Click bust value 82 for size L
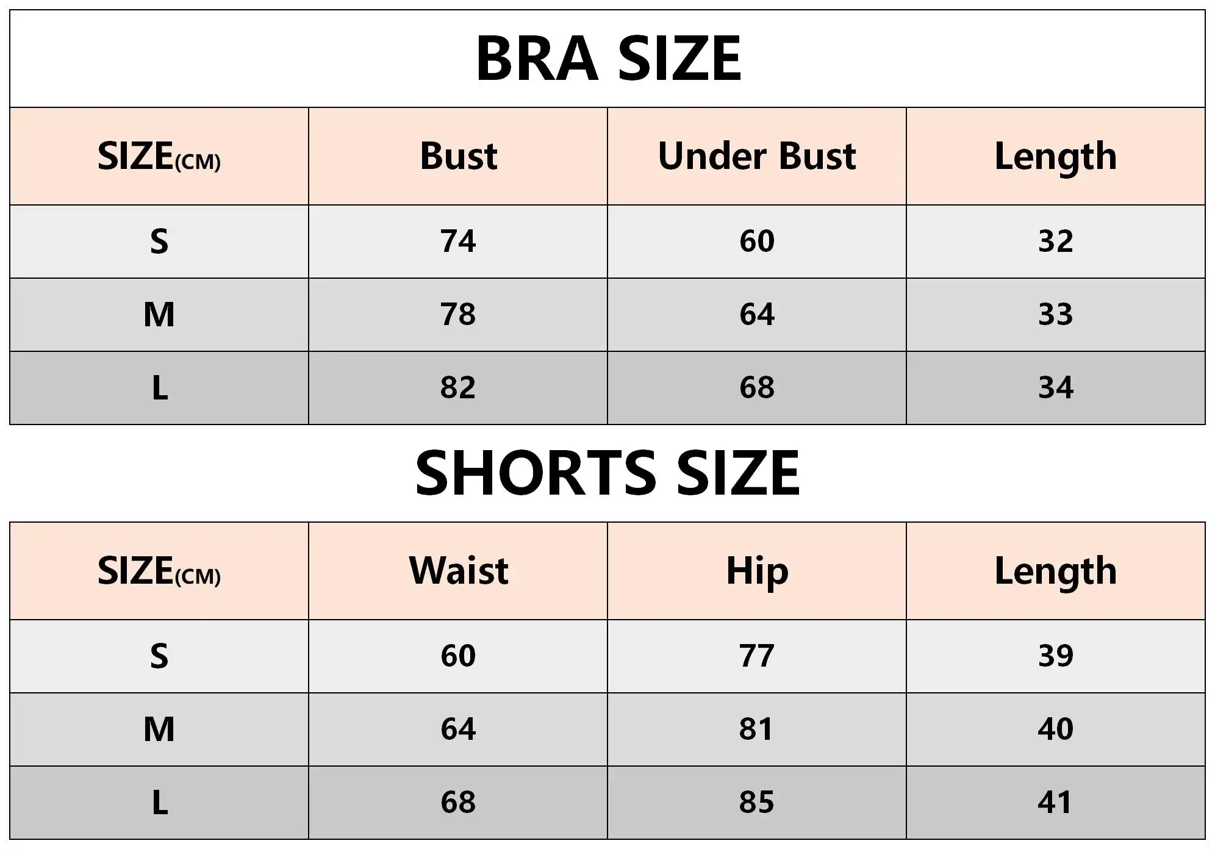This screenshot has width=1215, height=849. 458,388
